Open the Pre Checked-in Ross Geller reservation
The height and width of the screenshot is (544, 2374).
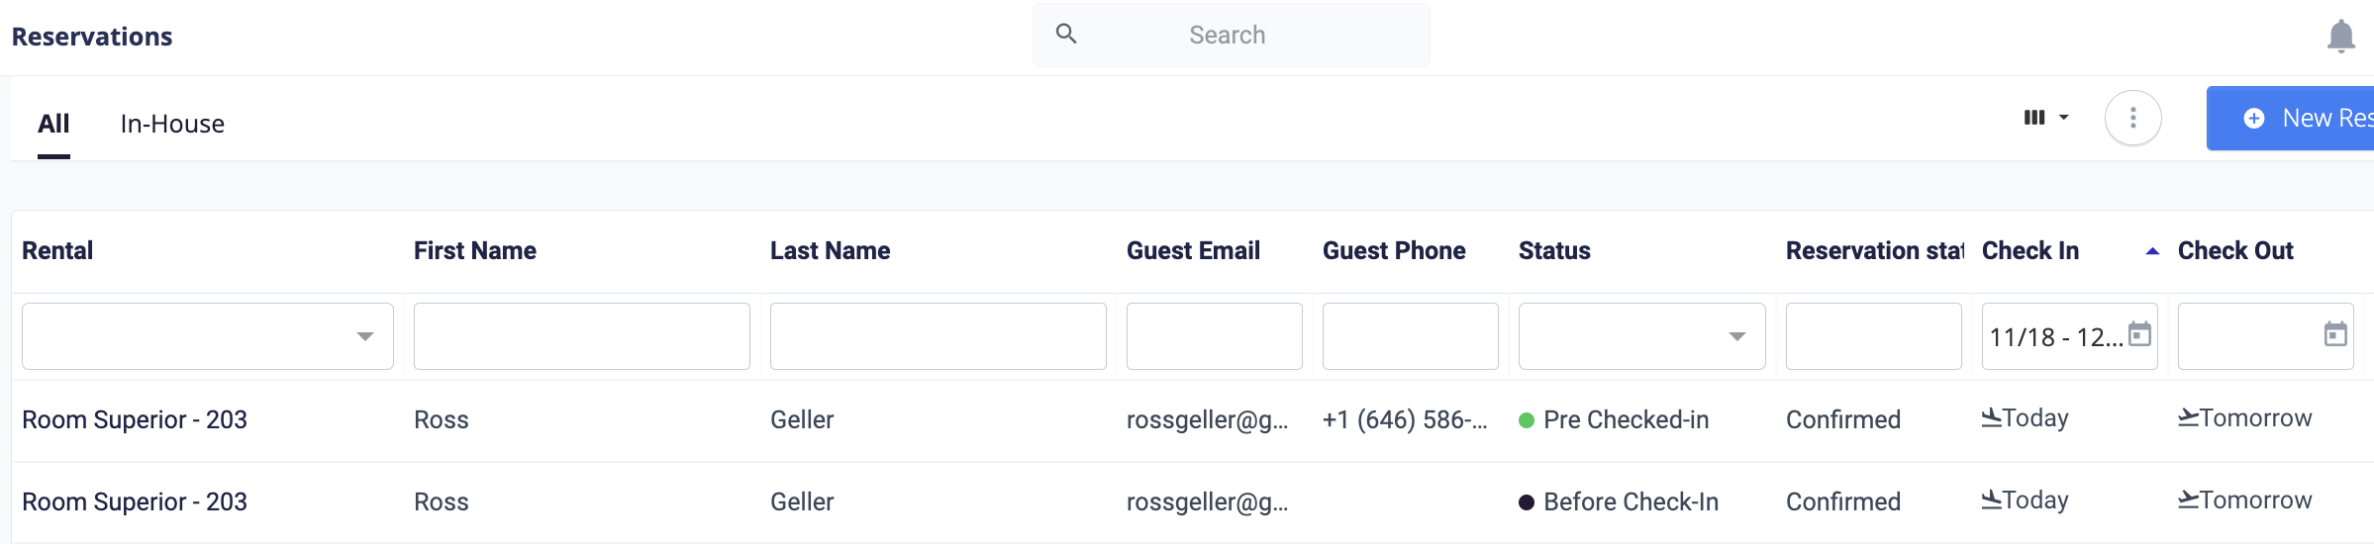(1187, 420)
